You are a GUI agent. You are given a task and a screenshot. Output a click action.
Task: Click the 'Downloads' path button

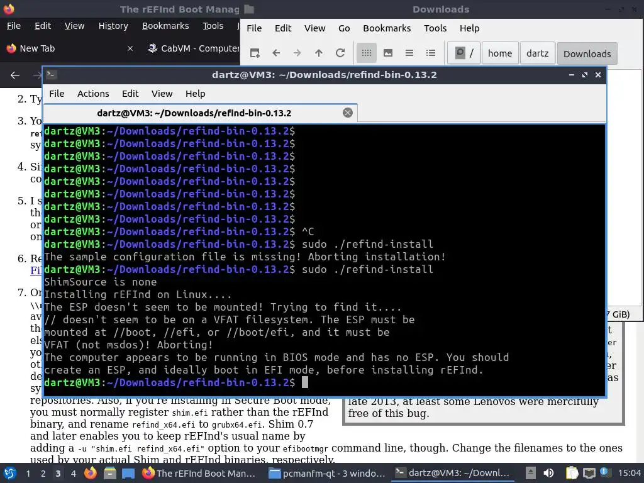587,53
